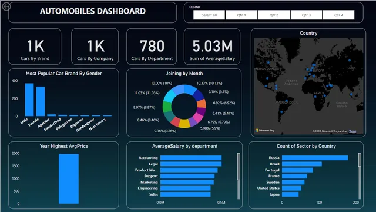The image size is (376, 212).
Task: Select the Product Ma... salary bar
Action: 189,170
